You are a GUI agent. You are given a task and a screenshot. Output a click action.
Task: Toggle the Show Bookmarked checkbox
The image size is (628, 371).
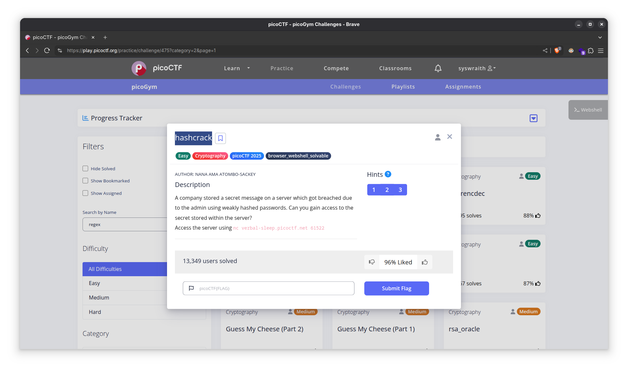point(85,181)
